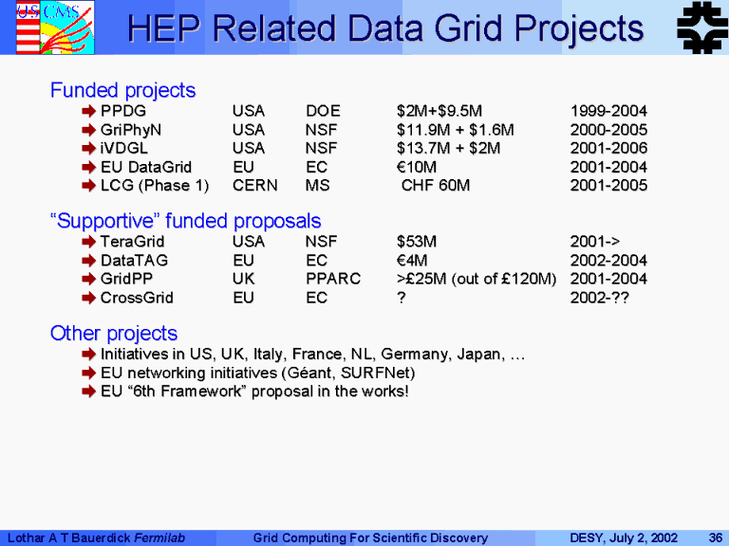Click the GridPP project name
729x546 pixels.
coord(126,279)
